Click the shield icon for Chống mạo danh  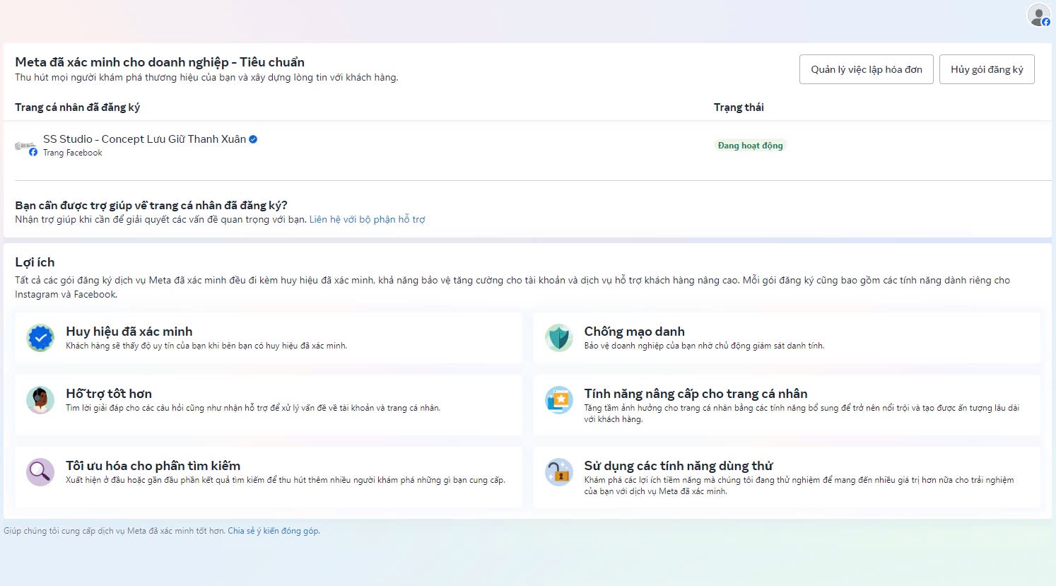(x=558, y=338)
